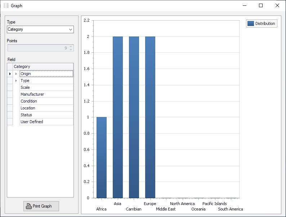Close the Graph window
The width and height of the screenshot is (286, 217).
point(277,5)
